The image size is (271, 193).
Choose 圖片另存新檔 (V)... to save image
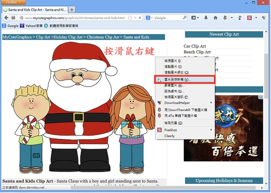(185, 80)
